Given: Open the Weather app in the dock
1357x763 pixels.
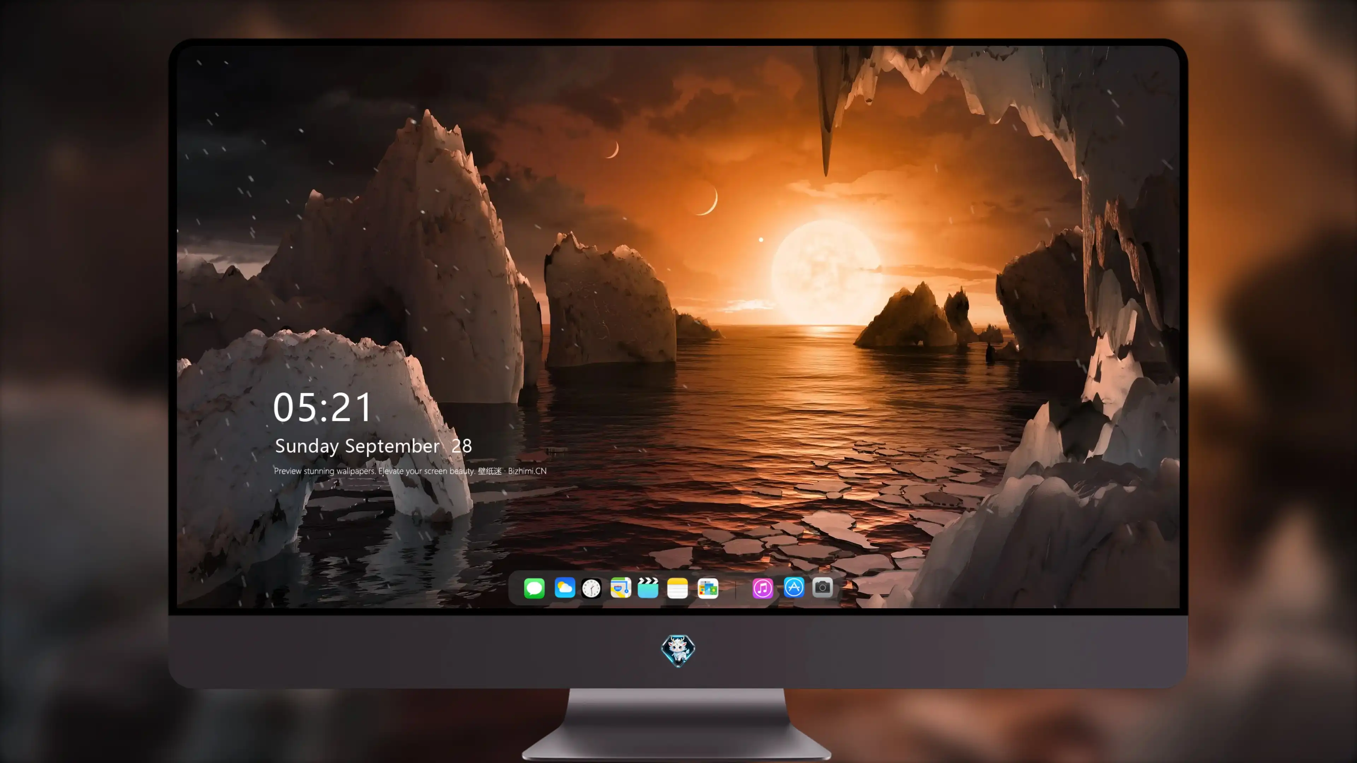Looking at the screenshot, I should 564,588.
